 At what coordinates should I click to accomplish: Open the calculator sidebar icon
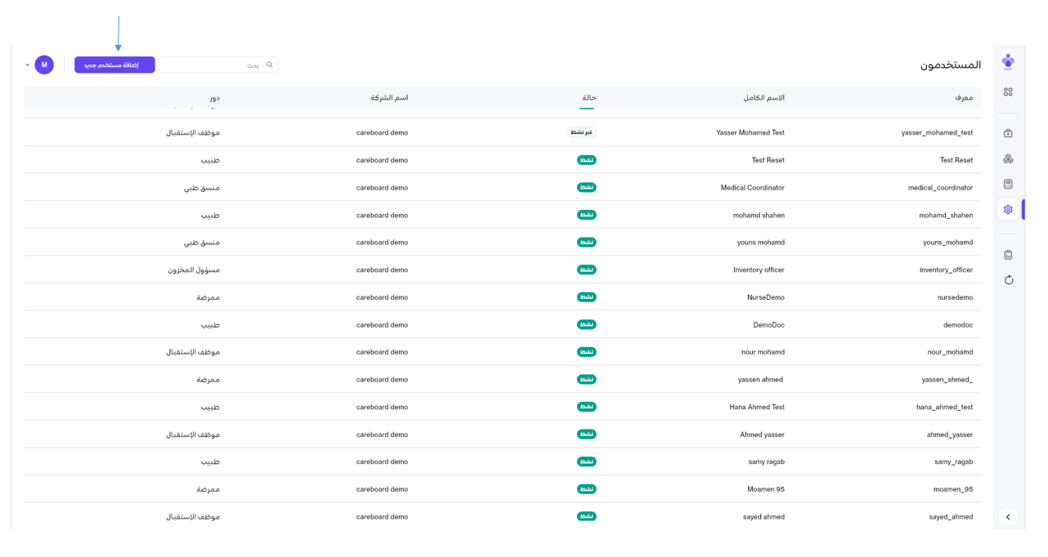point(1008,184)
